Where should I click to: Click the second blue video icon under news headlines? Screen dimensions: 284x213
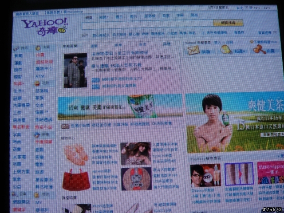[96, 87]
